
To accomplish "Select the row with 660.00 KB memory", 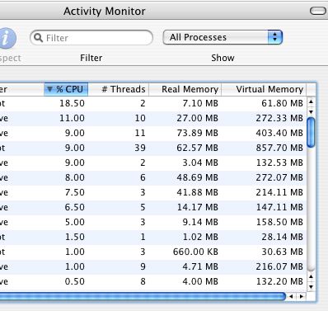I will coord(153,252).
